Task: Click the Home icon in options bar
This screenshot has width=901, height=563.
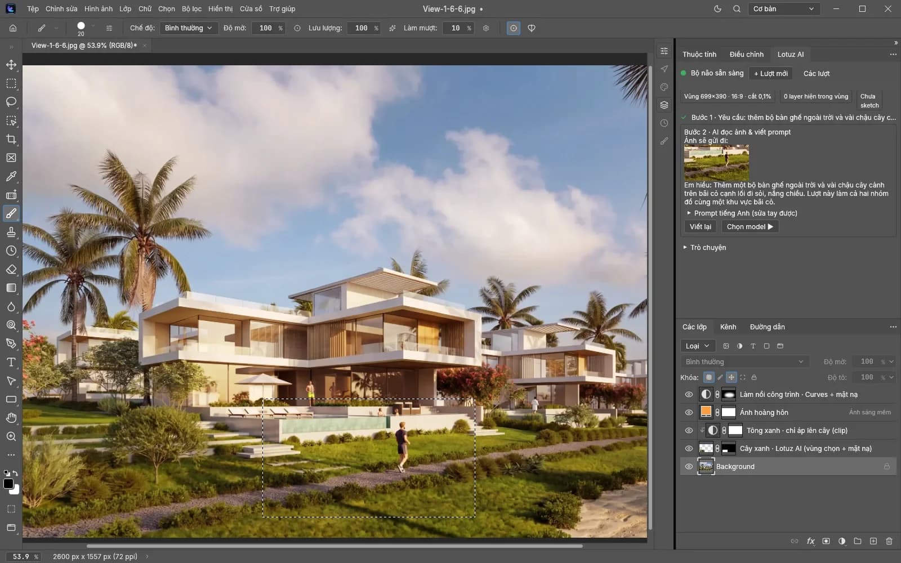Action: coord(13,28)
